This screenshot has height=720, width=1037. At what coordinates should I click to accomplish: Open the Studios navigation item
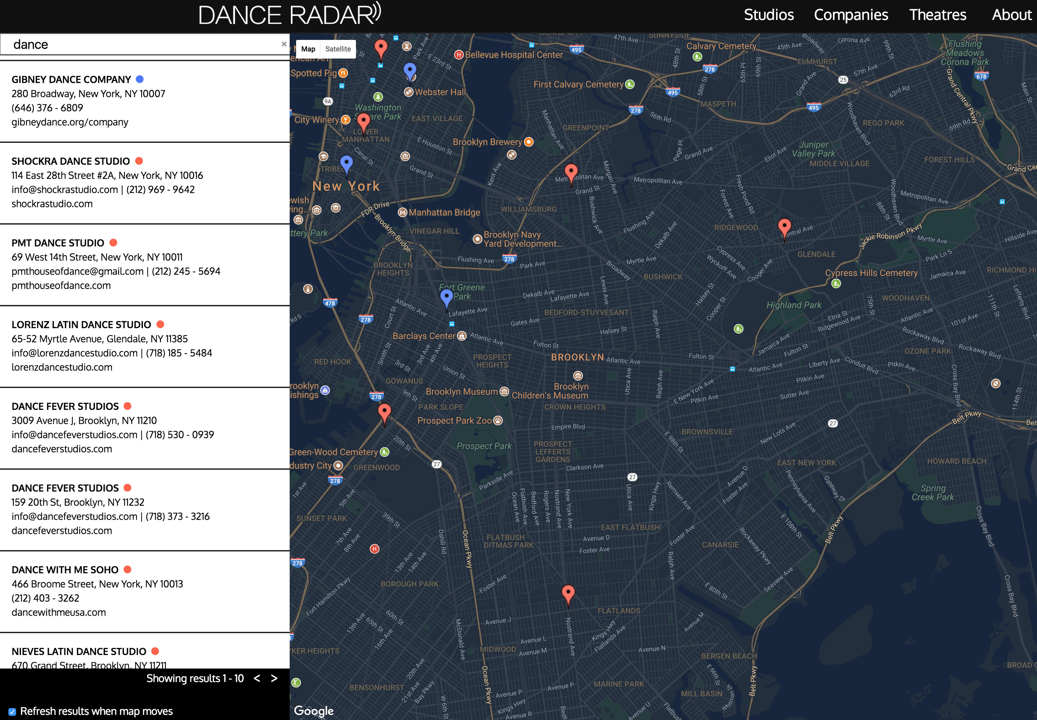[769, 15]
